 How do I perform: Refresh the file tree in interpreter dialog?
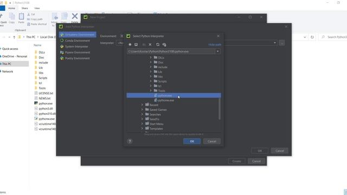tap(158, 44)
